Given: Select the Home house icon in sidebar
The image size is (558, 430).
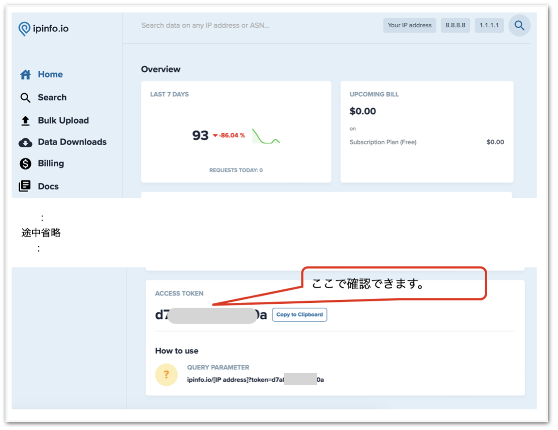Looking at the screenshot, I should click(26, 74).
